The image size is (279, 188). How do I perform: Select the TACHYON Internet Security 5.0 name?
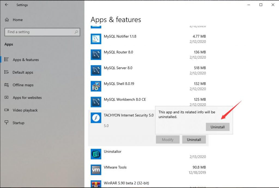coord(129,115)
